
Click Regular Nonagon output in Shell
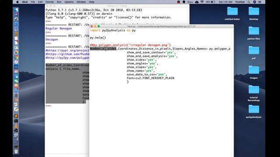59,28
